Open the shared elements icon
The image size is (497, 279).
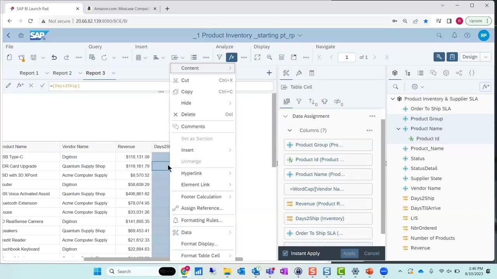[x=459, y=73]
